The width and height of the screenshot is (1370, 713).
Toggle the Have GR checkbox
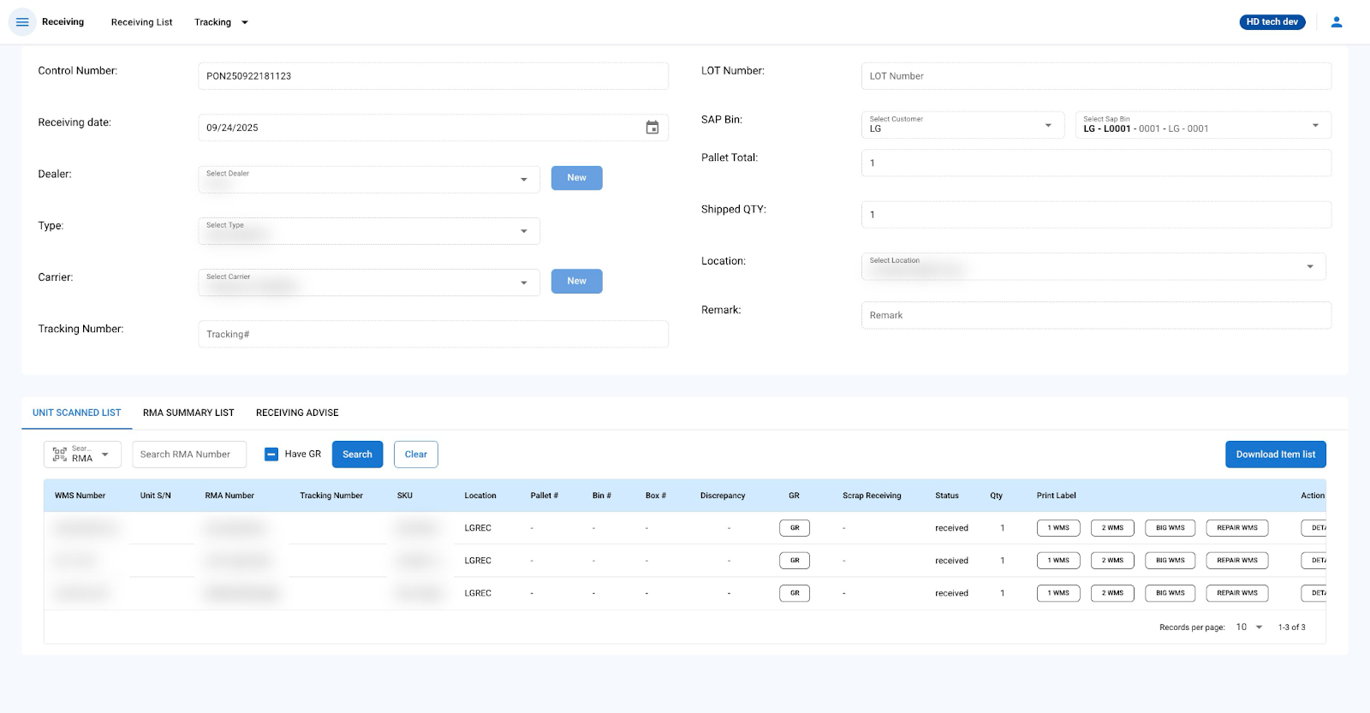click(x=271, y=455)
